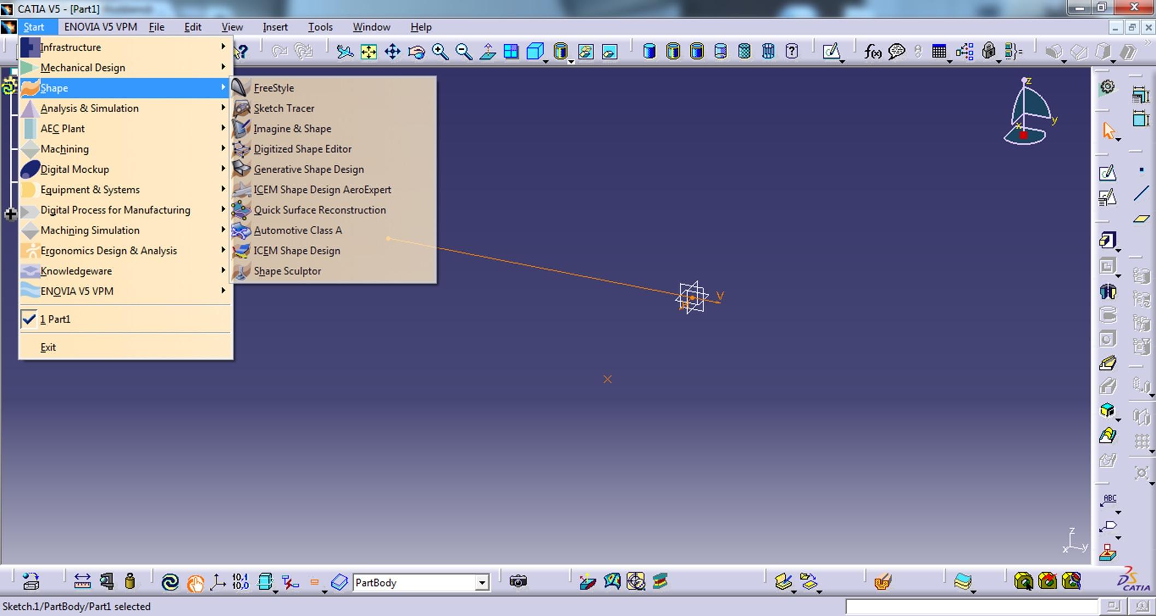The image size is (1156, 616).
Task: Open the Help menu
Action: (421, 27)
